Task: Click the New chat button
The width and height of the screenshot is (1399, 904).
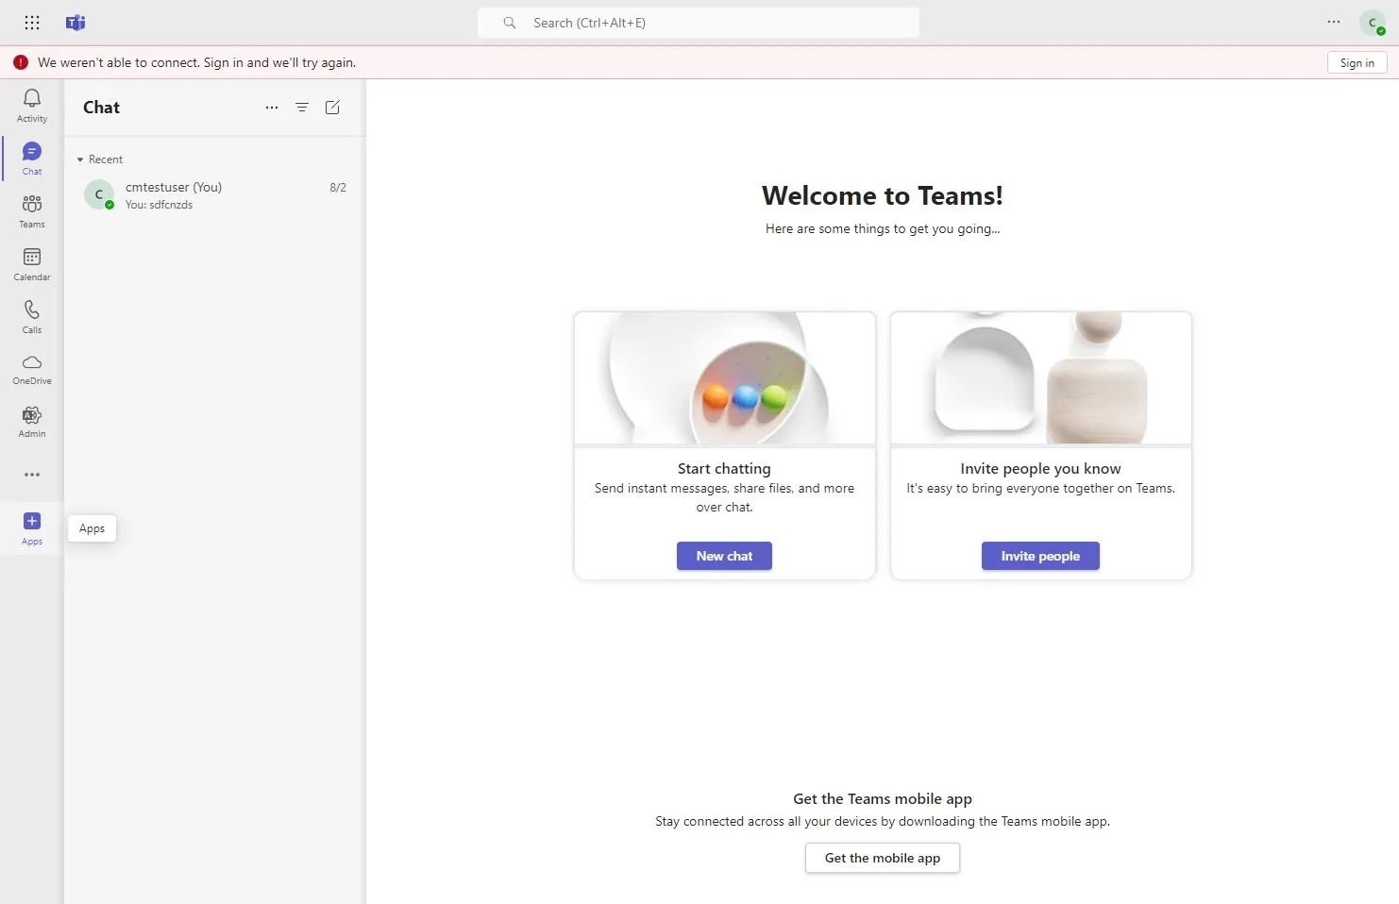Action: pyautogui.click(x=724, y=556)
